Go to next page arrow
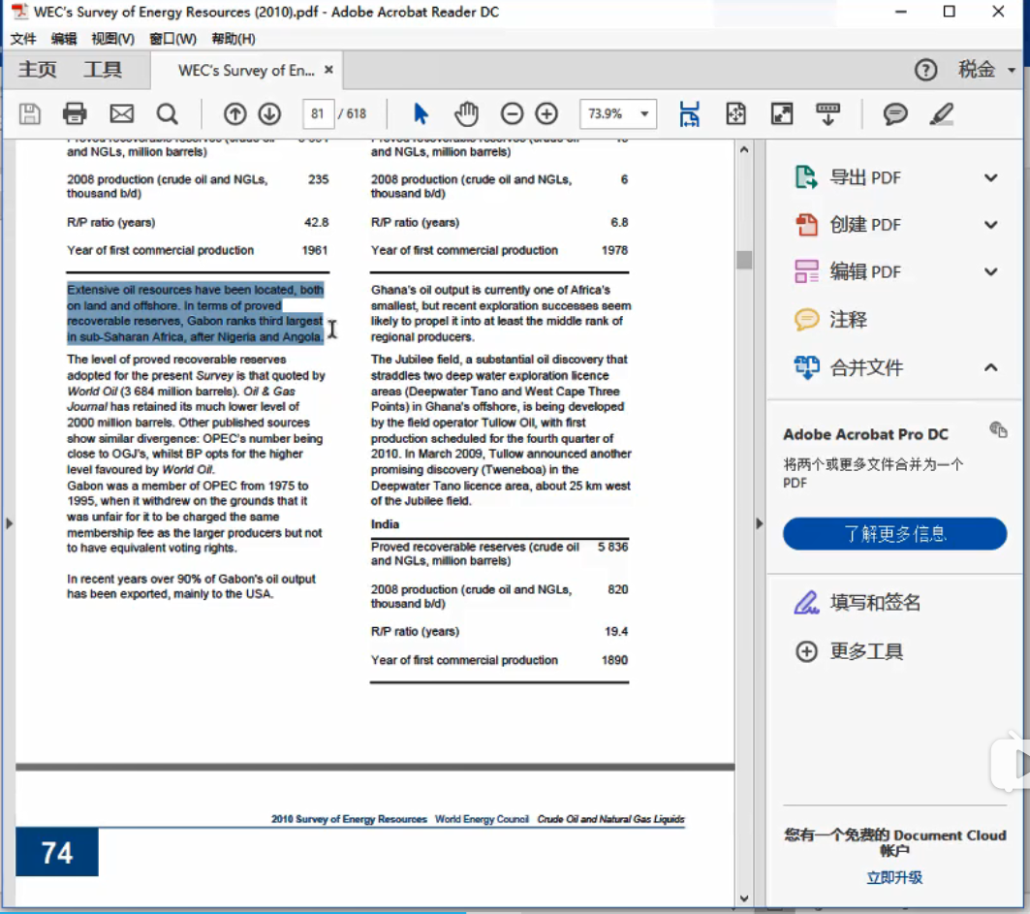Image resolution: width=1030 pixels, height=914 pixels. (x=269, y=114)
